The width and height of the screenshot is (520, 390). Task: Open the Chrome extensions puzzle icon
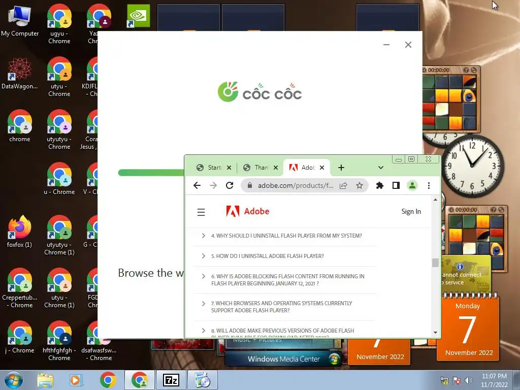pos(380,185)
